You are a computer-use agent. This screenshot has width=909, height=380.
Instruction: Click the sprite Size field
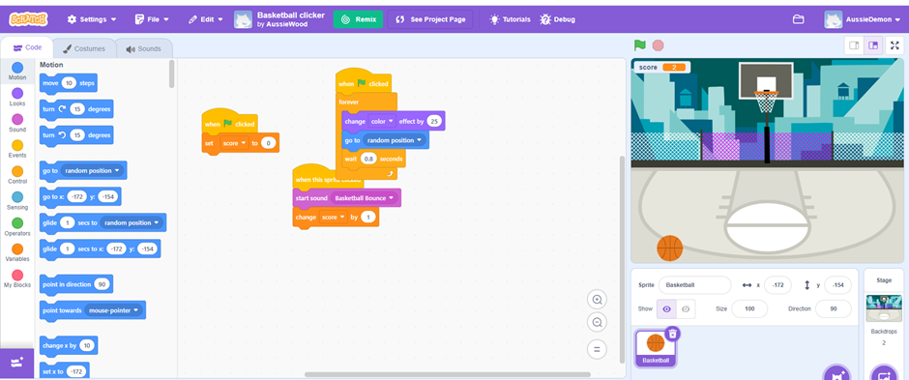coord(749,308)
